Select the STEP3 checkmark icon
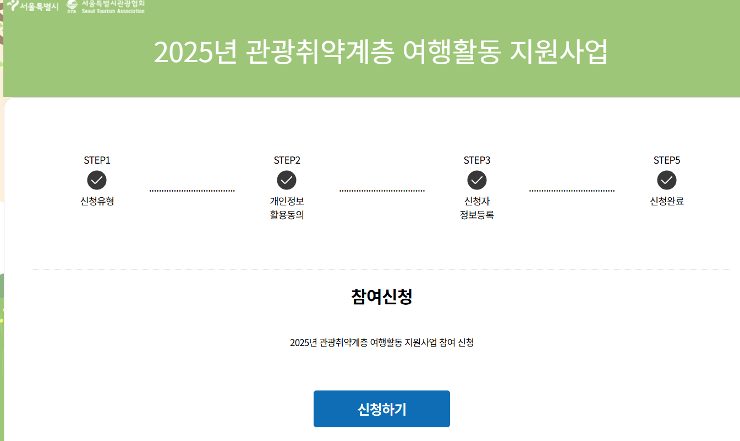 click(477, 180)
